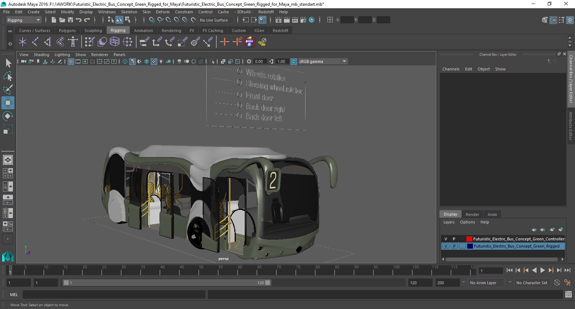575x309 pixels.
Task: Click the four-pane layout icon
Action: [8, 173]
